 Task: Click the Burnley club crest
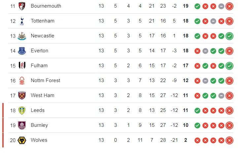pos(22,125)
